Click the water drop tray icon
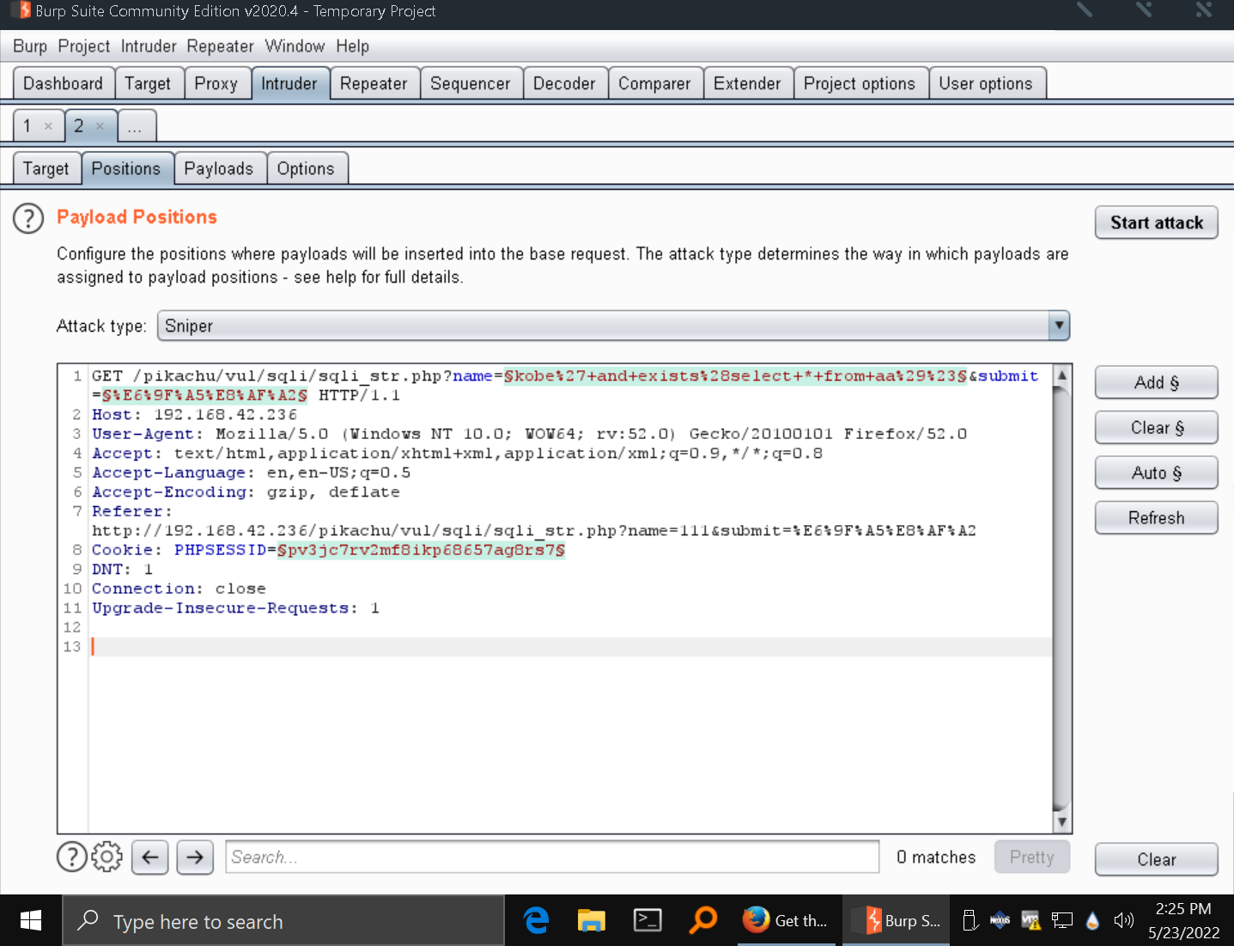1234x946 pixels. 1092,921
